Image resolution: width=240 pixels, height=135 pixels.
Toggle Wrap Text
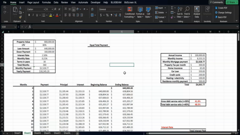pyautogui.click(x=92, y=9)
